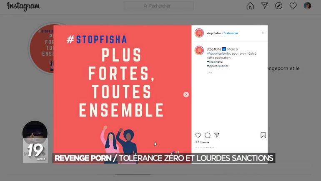Like the post with heart icon
Image resolution: width=321 pixels, height=181 pixels.
pyautogui.click(x=198, y=135)
